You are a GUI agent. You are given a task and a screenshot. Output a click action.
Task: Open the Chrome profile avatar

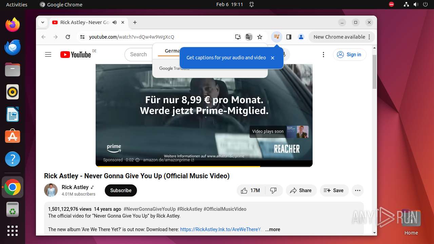pyautogui.click(x=301, y=37)
